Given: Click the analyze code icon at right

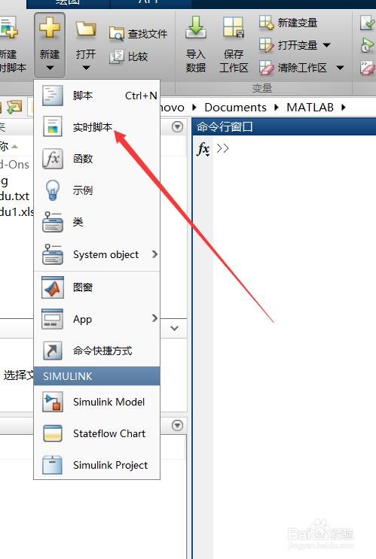Looking at the screenshot, I should tap(367, 23).
